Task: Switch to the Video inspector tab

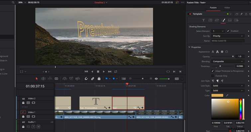Action: click(x=227, y=8)
